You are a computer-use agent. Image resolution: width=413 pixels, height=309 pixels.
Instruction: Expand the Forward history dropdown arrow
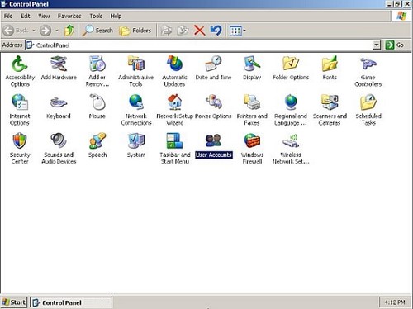(x=57, y=31)
